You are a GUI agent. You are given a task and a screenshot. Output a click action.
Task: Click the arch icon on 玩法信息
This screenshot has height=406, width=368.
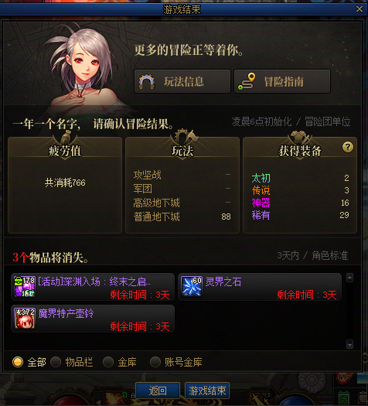pos(147,81)
